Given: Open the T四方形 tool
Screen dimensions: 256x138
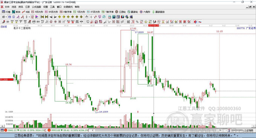Looking at the screenshot, I should pyautogui.click(x=79, y=12).
